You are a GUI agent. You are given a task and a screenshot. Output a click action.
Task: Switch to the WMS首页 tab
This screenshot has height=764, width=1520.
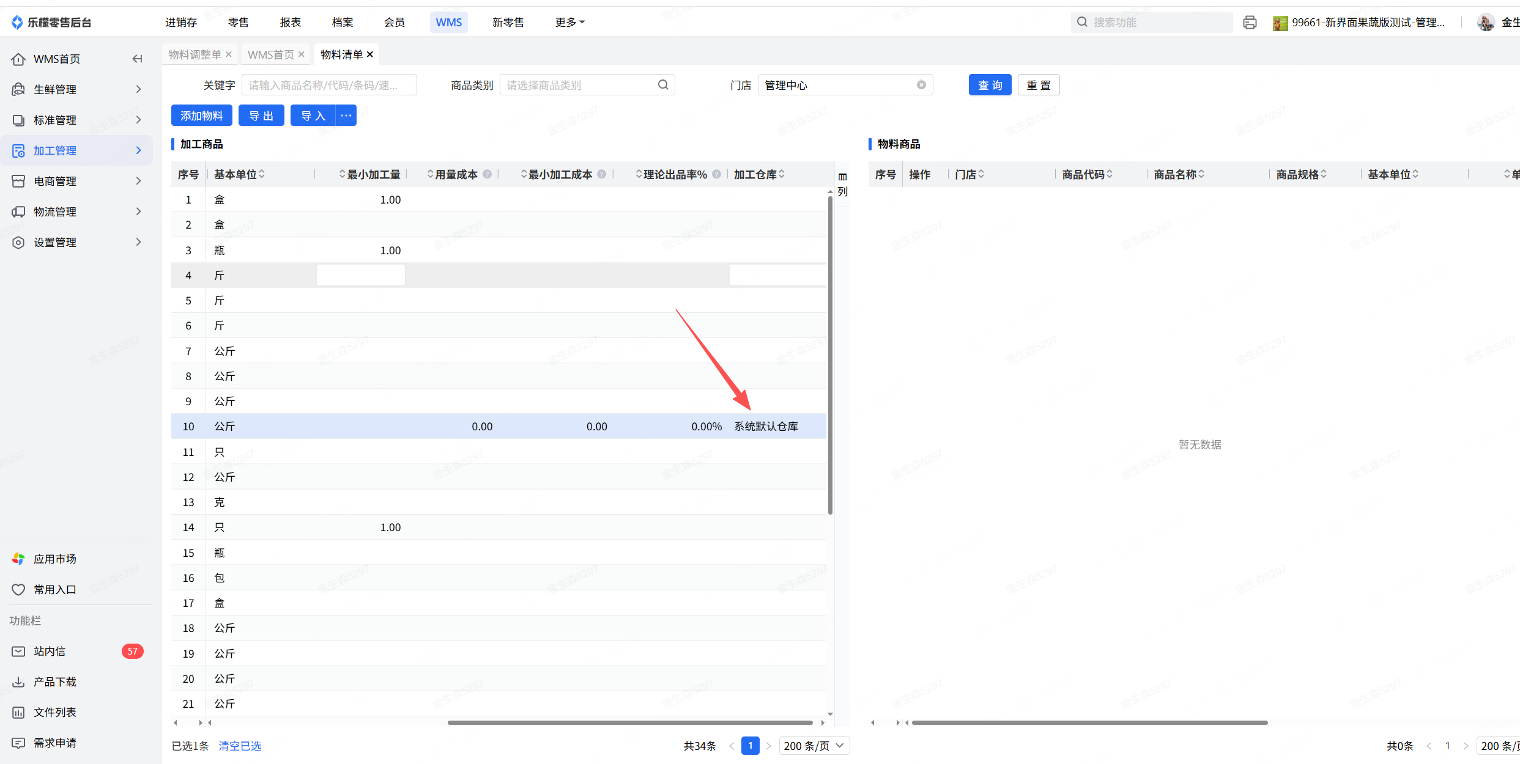(270, 54)
